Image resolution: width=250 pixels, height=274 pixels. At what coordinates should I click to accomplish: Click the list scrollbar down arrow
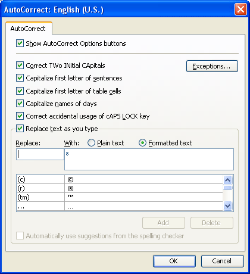coord(227,205)
